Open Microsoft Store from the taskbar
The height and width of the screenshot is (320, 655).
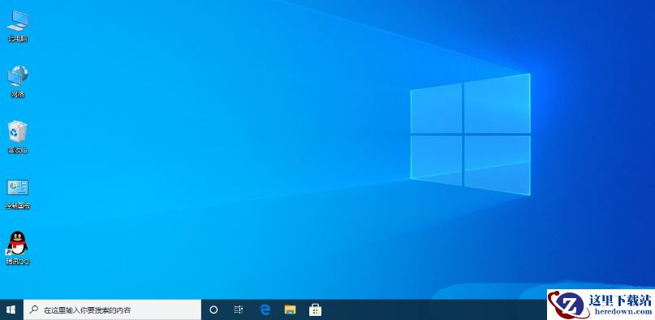(315, 309)
